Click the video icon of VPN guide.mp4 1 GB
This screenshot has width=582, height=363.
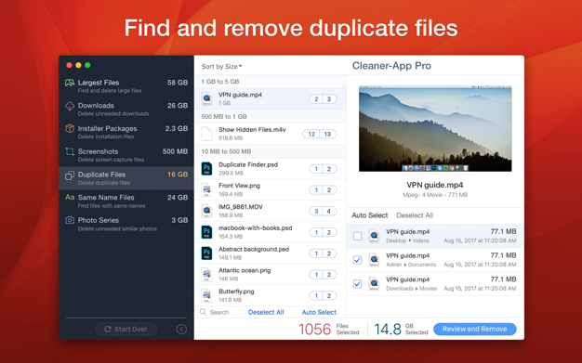[x=206, y=99]
